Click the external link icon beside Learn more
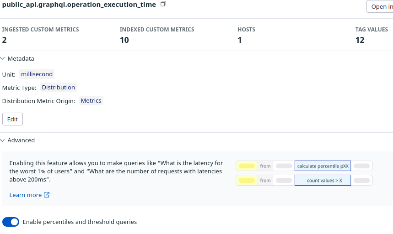Viewport: 393px width, 234px height. (46, 195)
